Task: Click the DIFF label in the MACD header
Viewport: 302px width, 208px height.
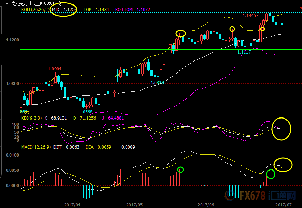Action: 58,147
